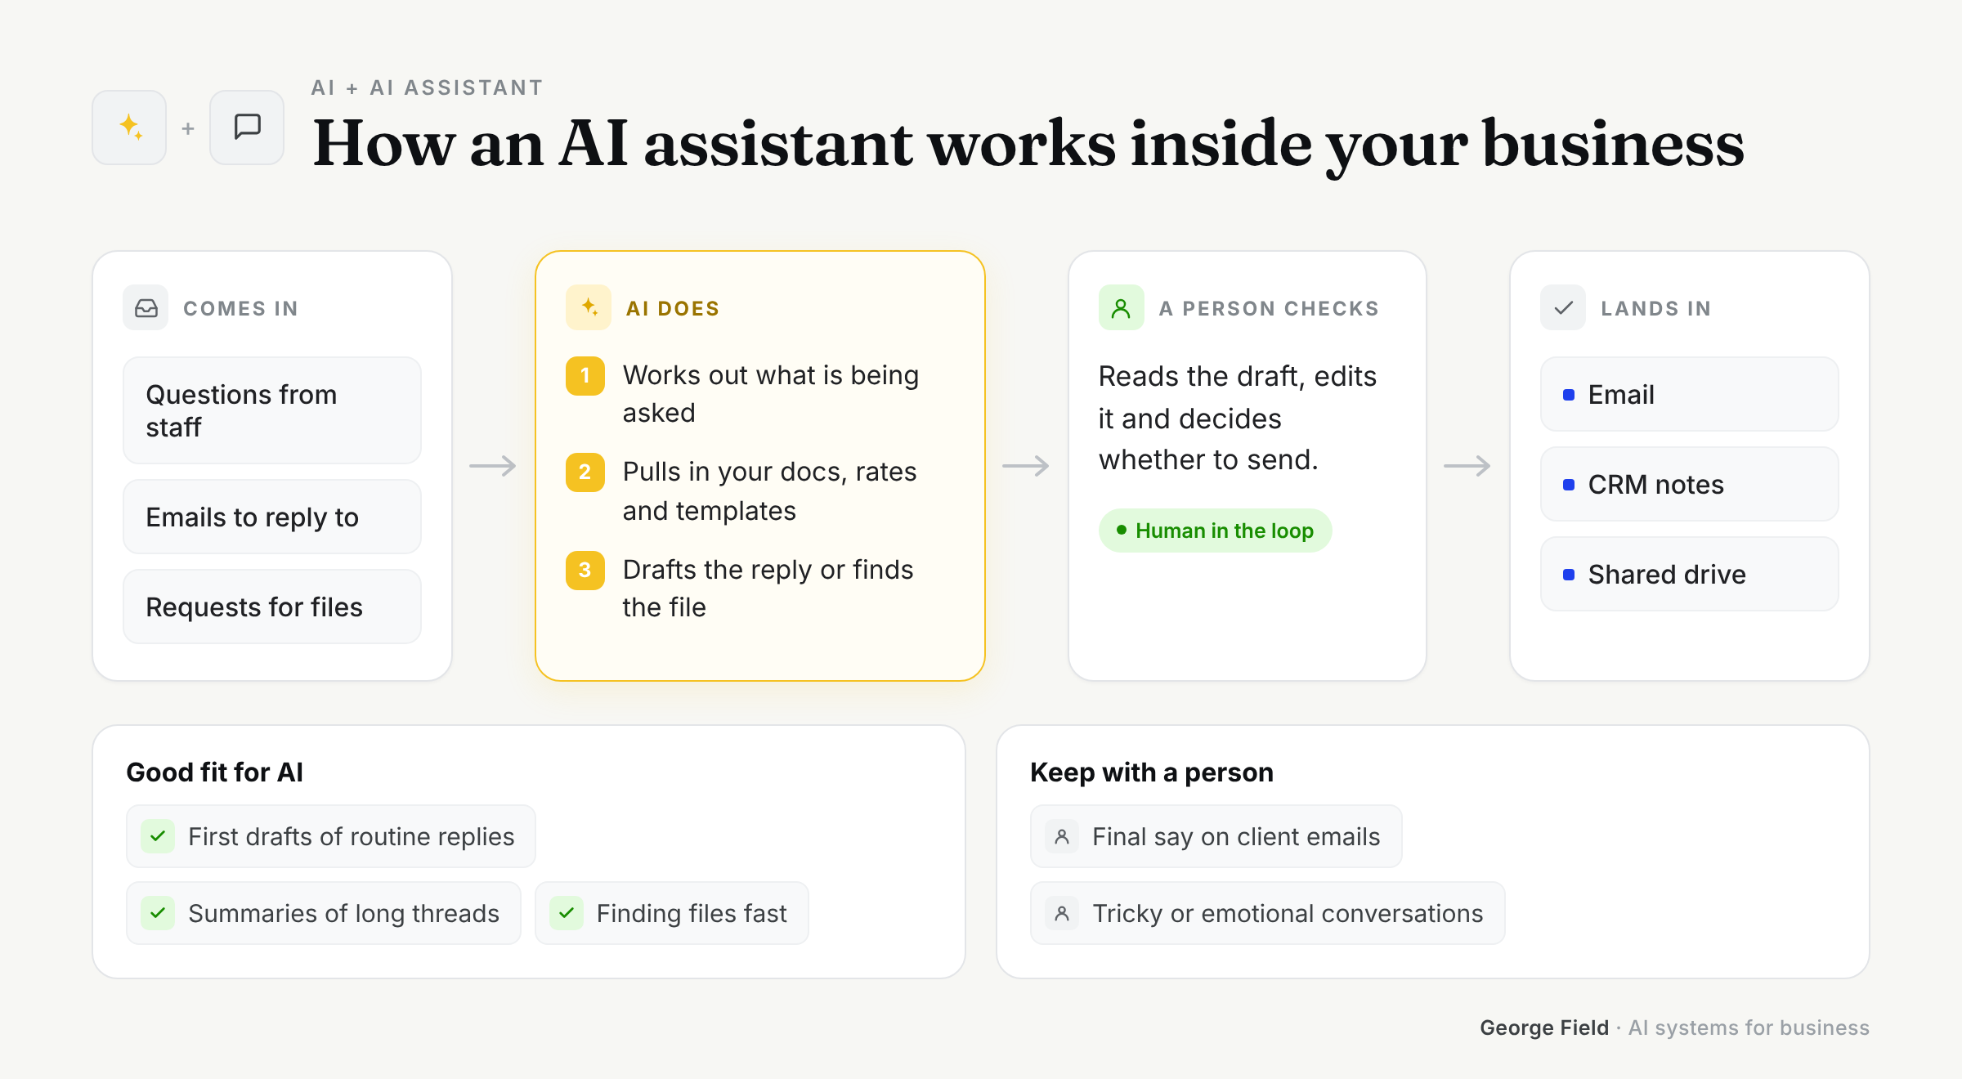Click the sparkle icon beside AI DOES
Screen dimensions: 1962x1079
(589, 307)
